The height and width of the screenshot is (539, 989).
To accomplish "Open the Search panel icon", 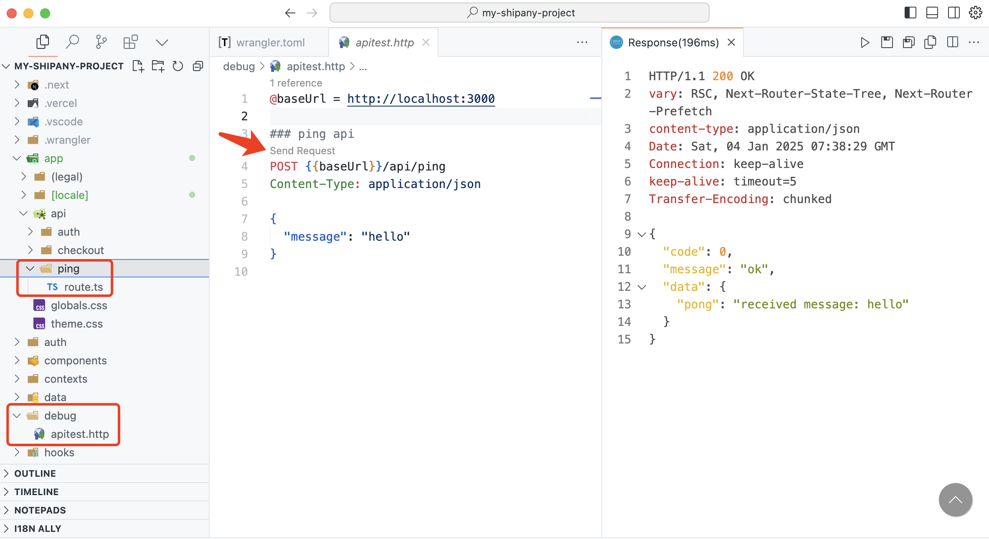I will coord(73,42).
